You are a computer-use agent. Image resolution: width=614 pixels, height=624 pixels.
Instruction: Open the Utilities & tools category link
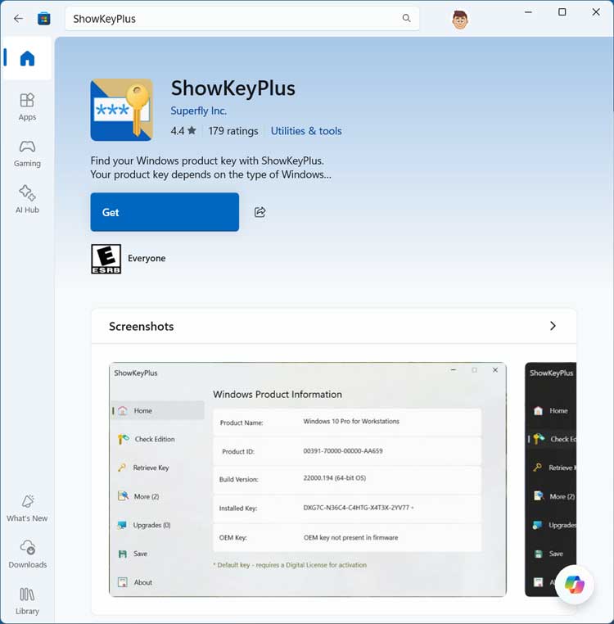pyautogui.click(x=306, y=131)
